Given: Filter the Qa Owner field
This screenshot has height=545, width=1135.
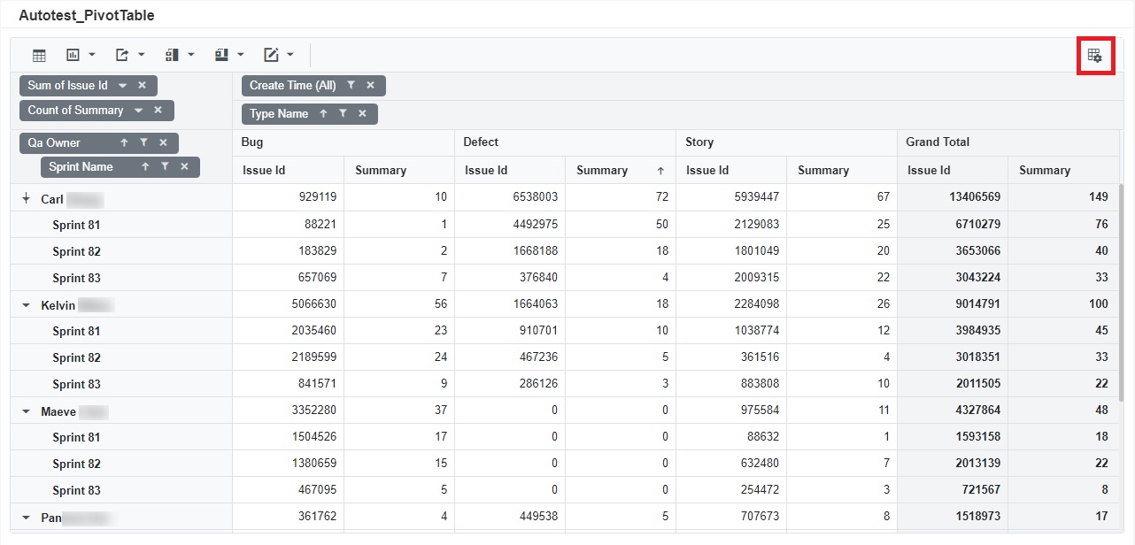Looking at the screenshot, I should click(x=143, y=142).
